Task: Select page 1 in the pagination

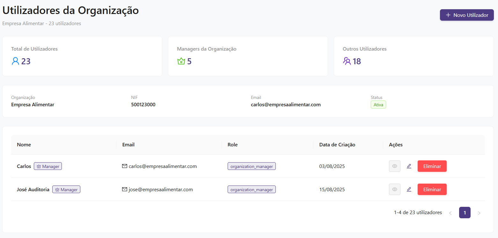Action: point(465,213)
